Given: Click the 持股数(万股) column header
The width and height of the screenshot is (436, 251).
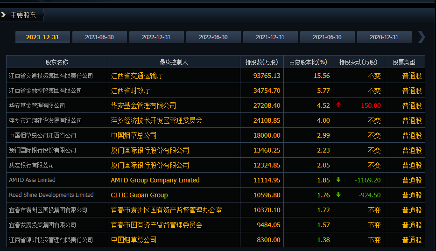Looking at the screenshot, I should [x=261, y=62].
